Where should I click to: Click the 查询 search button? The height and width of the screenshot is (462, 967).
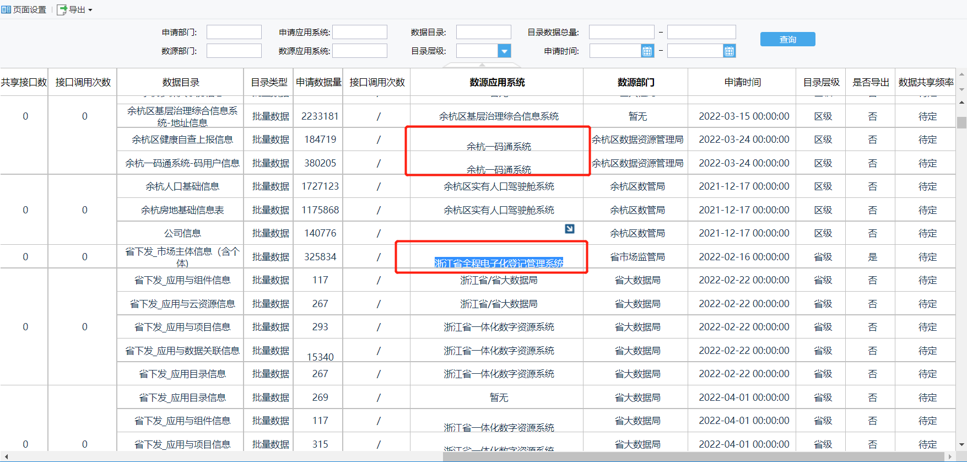click(787, 39)
